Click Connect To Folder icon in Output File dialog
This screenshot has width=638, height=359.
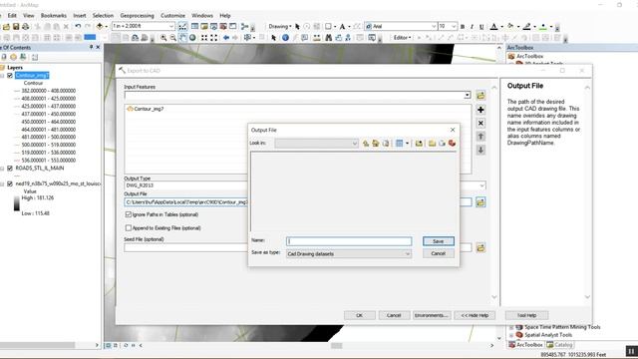419,144
